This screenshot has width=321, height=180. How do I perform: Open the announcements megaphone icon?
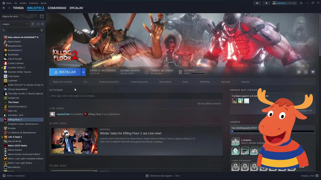tap(257, 3)
